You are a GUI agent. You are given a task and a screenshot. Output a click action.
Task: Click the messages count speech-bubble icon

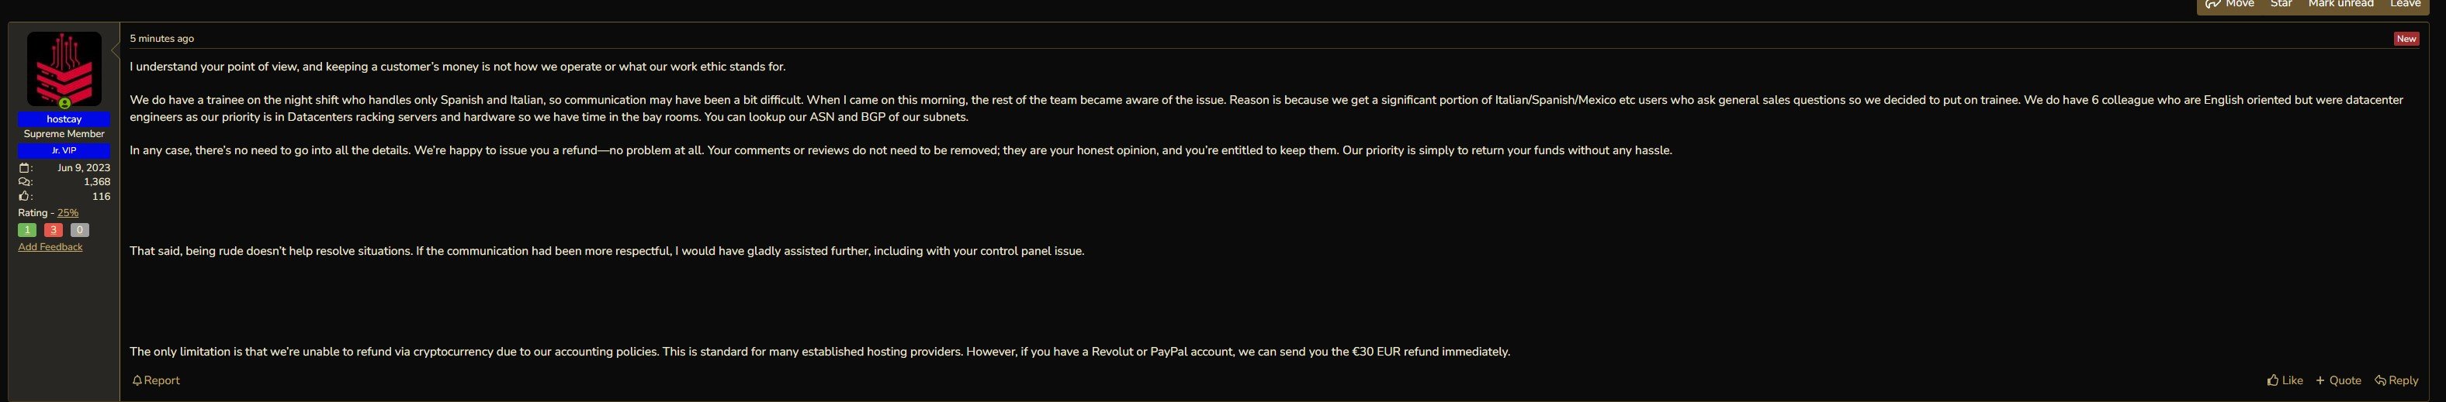click(25, 182)
